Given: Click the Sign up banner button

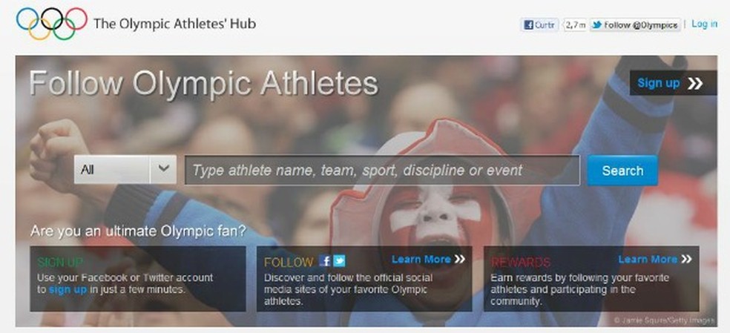Looking at the screenshot, I should pyautogui.click(x=673, y=83).
